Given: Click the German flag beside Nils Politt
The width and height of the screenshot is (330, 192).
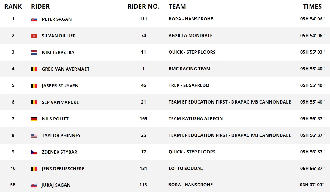Looking at the screenshot, I should pyautogui.click(x=34, y=119).
